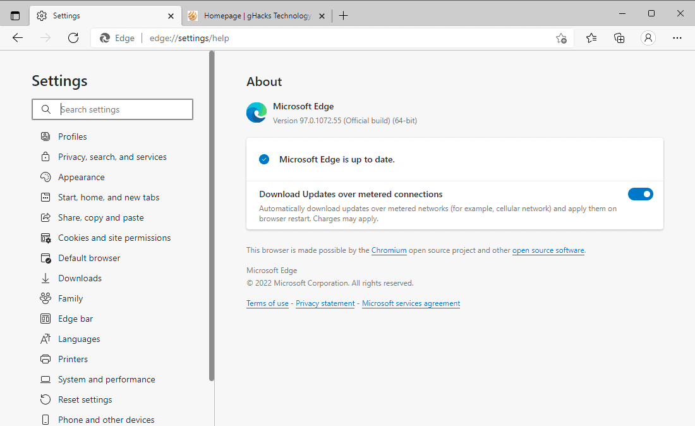
Task: Open a new tab with plus button
Action: click(x=343, y=16)
